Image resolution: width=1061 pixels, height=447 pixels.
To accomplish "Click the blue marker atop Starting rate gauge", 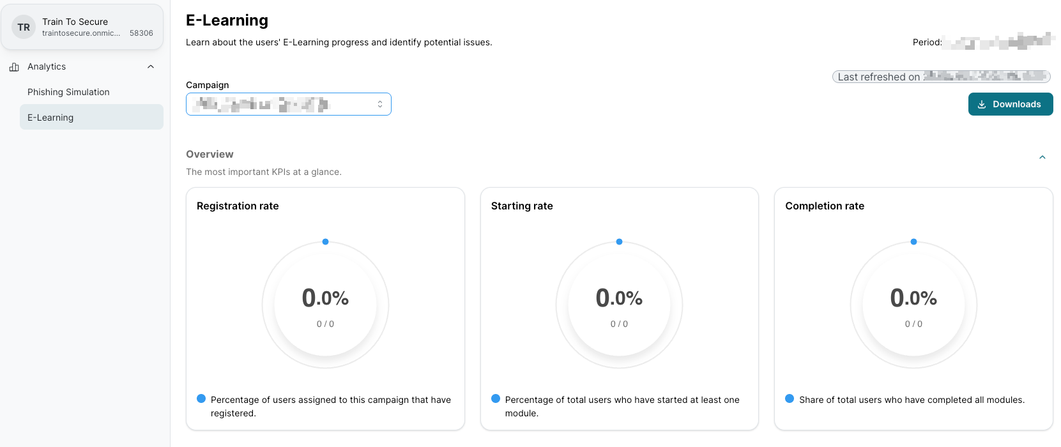I will 619,242.
